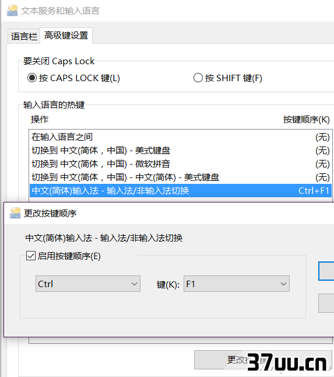
Task: Open the 高级键设置 tab
Action: coord(66,36)
